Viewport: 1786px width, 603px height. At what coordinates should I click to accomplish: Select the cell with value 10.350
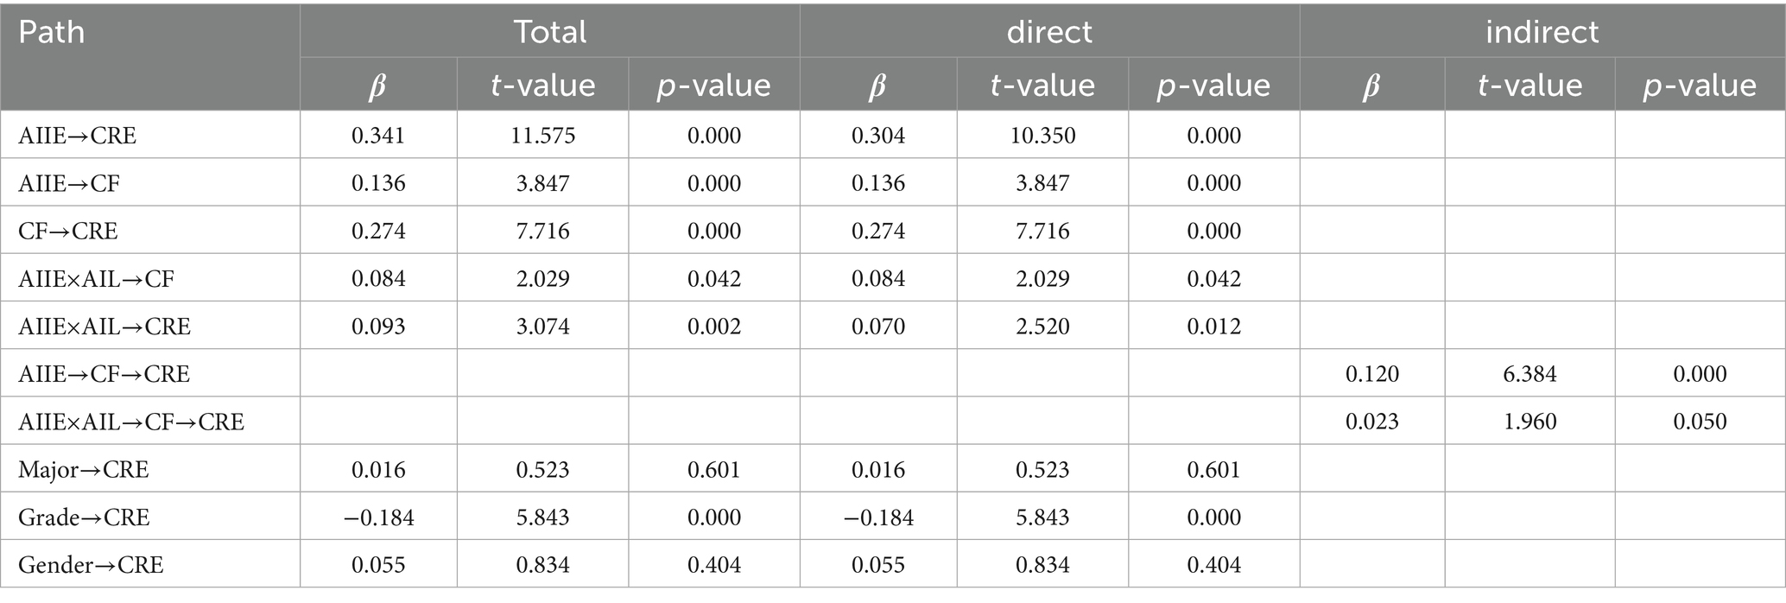click(1042, 136)
